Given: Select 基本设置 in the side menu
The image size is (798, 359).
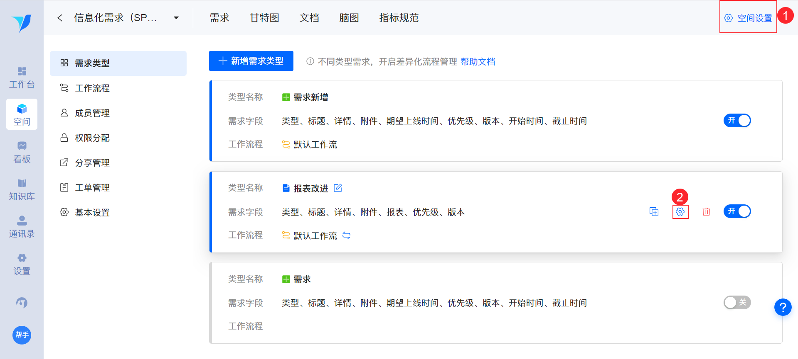Looking at the screenshot, I should (x=118, y=213).
